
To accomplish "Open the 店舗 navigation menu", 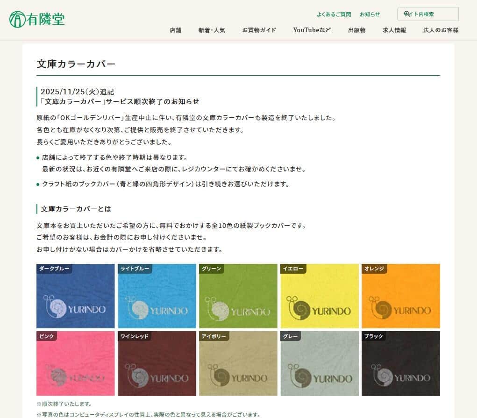I will pyautogui.click(x=175, y=30).
